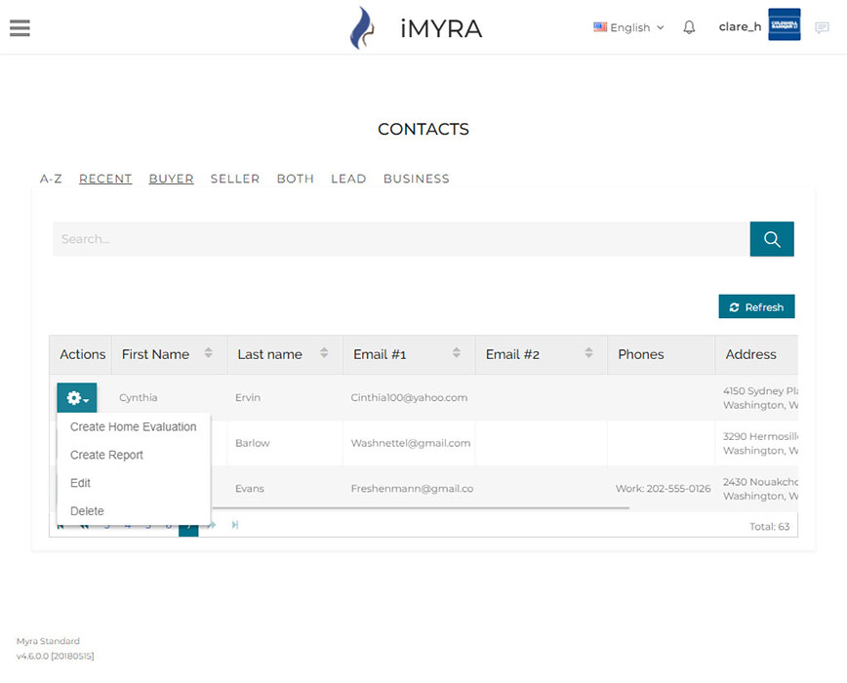Open the chat messages icon
847x683 pixels.
pos(822,27)
